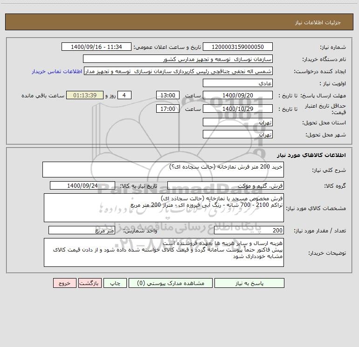Click the 'خروج' exit button
The width and height of the screenshot is (359, 347).
[64, 283]
